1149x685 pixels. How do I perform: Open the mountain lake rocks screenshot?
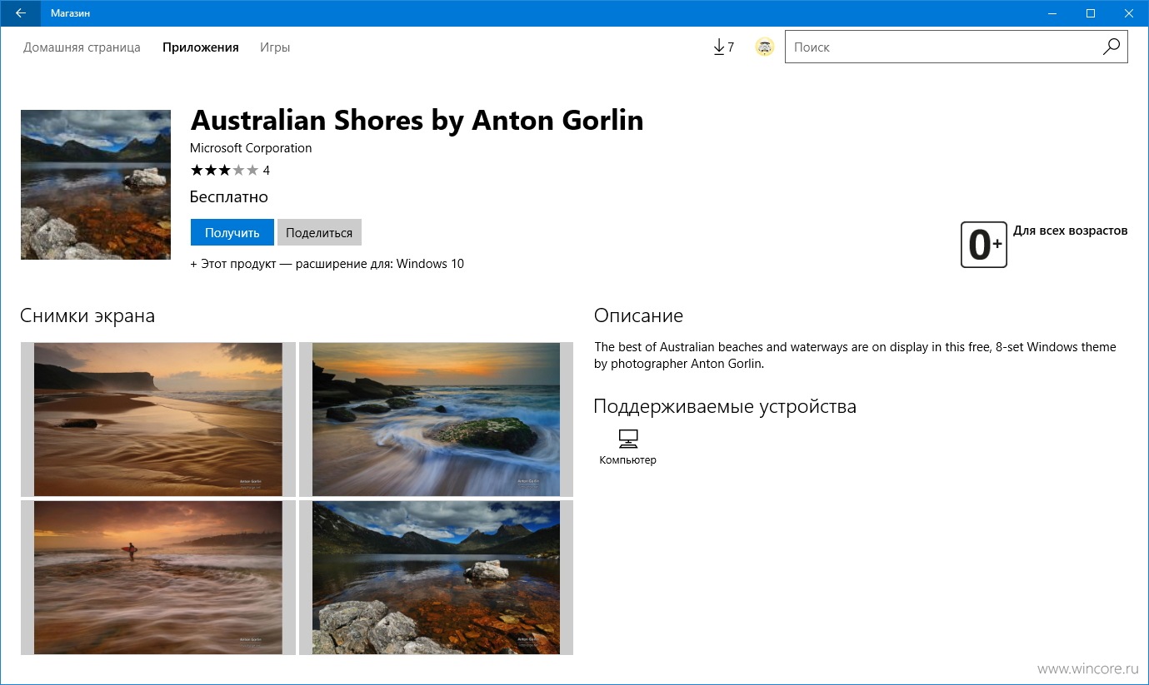pyautogui.click(x=436, y=578)
